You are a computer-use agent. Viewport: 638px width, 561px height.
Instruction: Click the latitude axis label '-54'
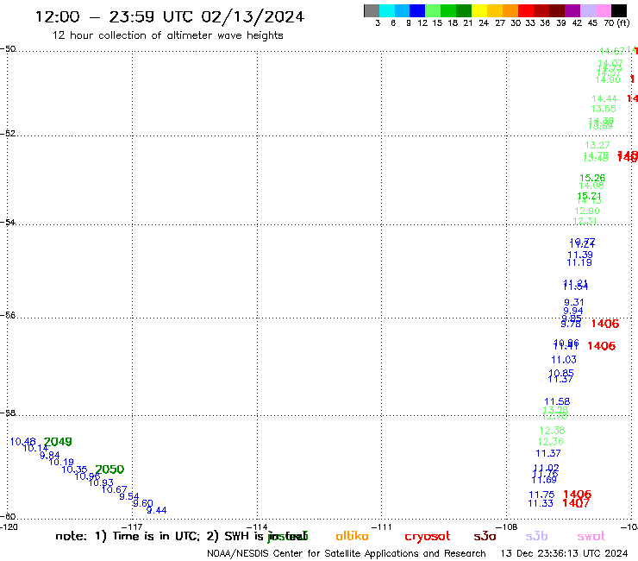(x=8, y=222)
